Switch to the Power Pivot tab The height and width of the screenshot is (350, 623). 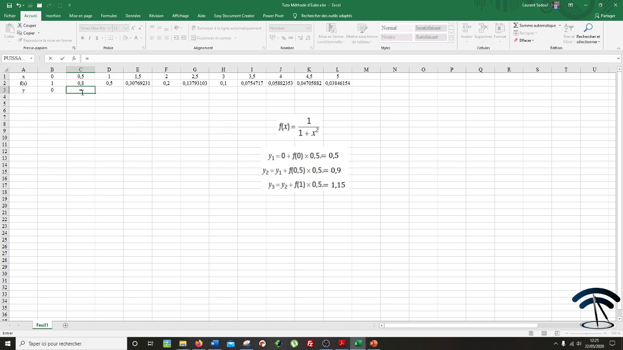pyautogui.click(x=273, y=16)
